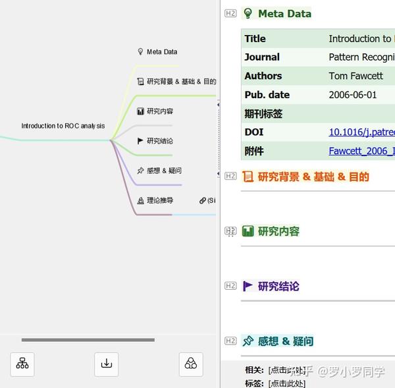Click 点击此处 next to 标签
The width and height of the screenshot is (395, 388).
pos(287,383)
